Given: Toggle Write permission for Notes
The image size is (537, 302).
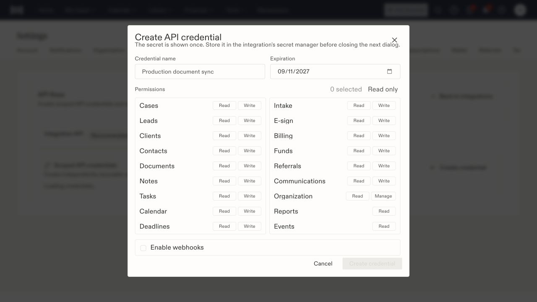Looking at the screenshot, I should point(250,181).
